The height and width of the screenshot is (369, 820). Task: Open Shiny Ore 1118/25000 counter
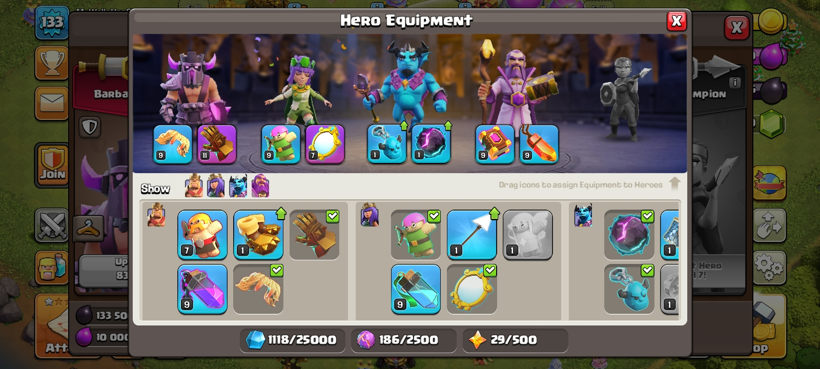291,340
